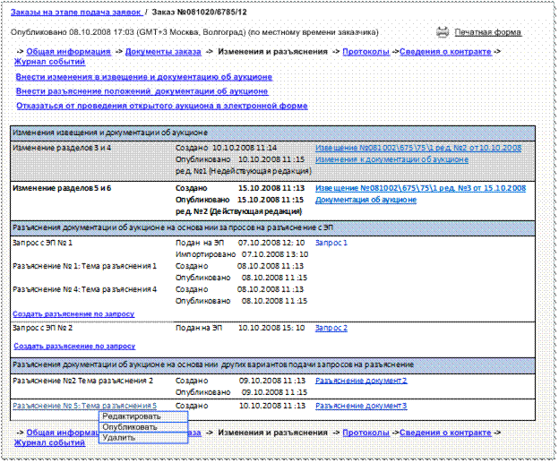Choose Опубликовать in the context menu
Viewport: 559px width, 463px height.
click(143, 427)
